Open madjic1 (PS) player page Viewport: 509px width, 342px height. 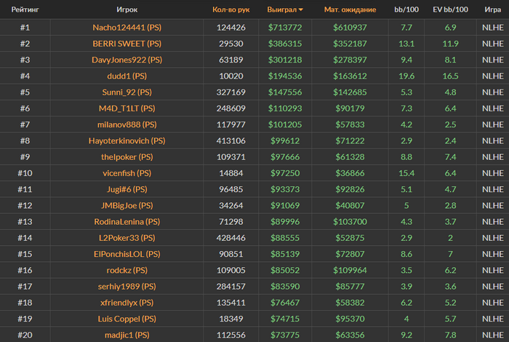pos(127,335)
